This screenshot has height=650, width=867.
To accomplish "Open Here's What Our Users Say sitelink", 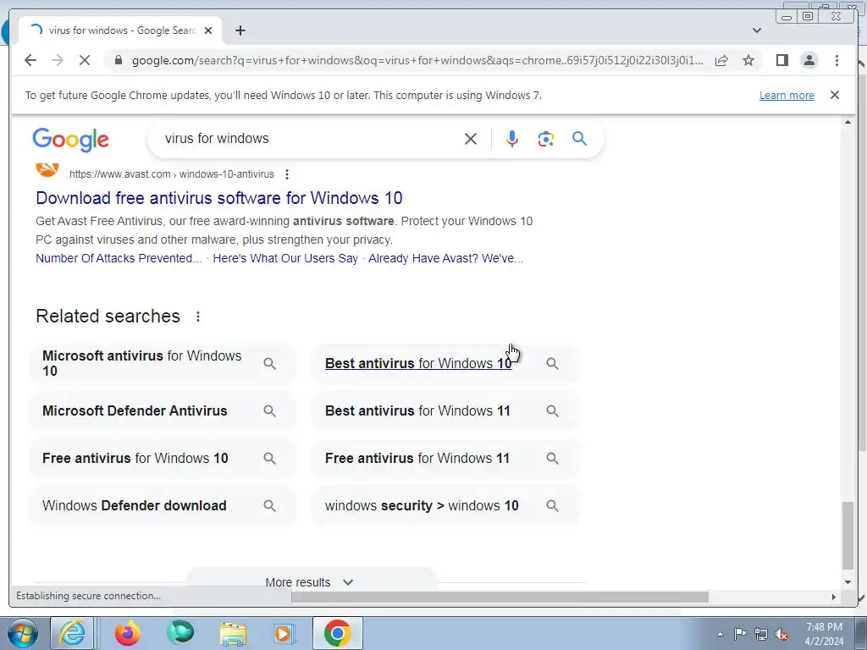I will (285, 258).
